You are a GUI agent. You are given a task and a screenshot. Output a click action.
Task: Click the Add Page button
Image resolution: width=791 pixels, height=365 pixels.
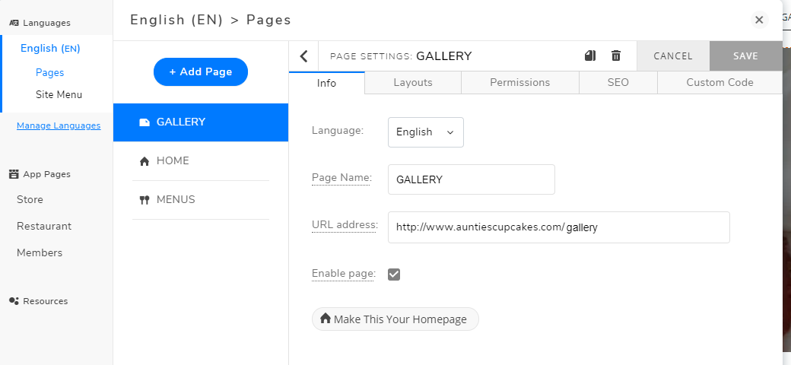(x=201, y=71)
